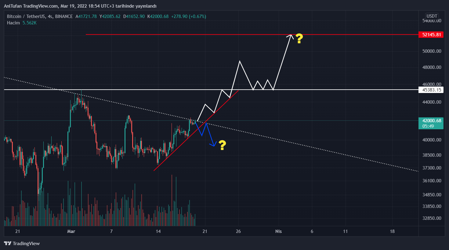Select the USDT currency label on the price axis
This screenshot has width=449, height=250.
432,16
